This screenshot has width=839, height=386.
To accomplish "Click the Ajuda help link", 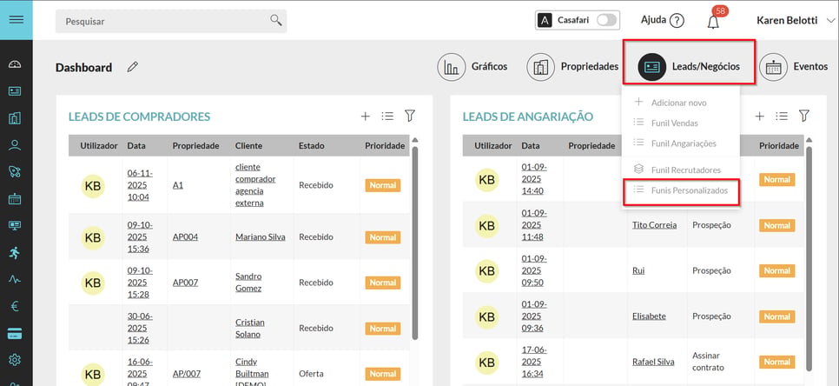I will pyautogui.click(x=653, y=20).
